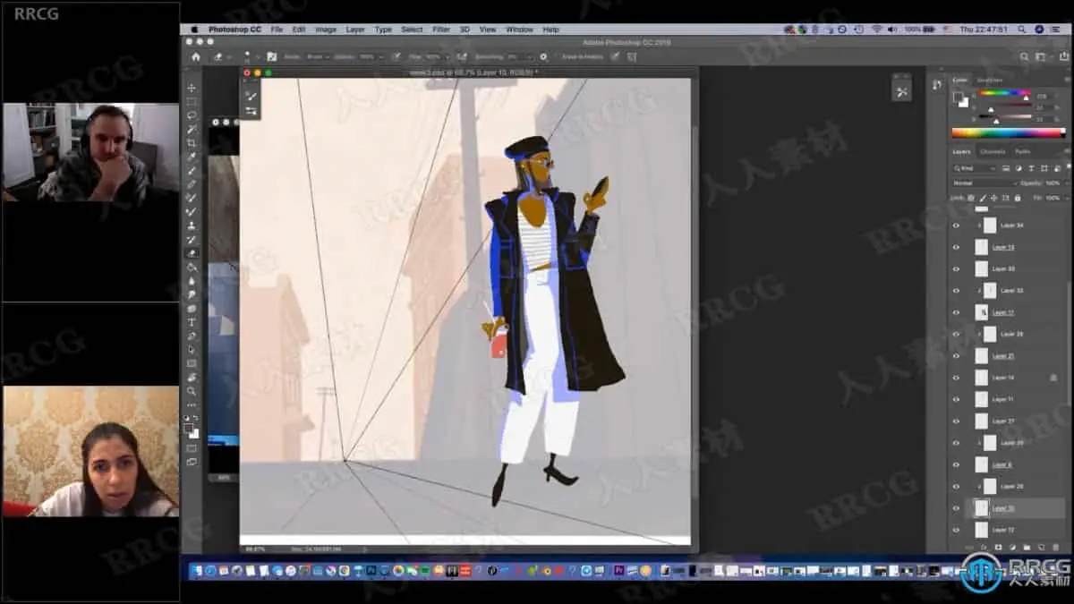Open the Filter menu
The image size is (1074, 604).
(x=441, y=30)
